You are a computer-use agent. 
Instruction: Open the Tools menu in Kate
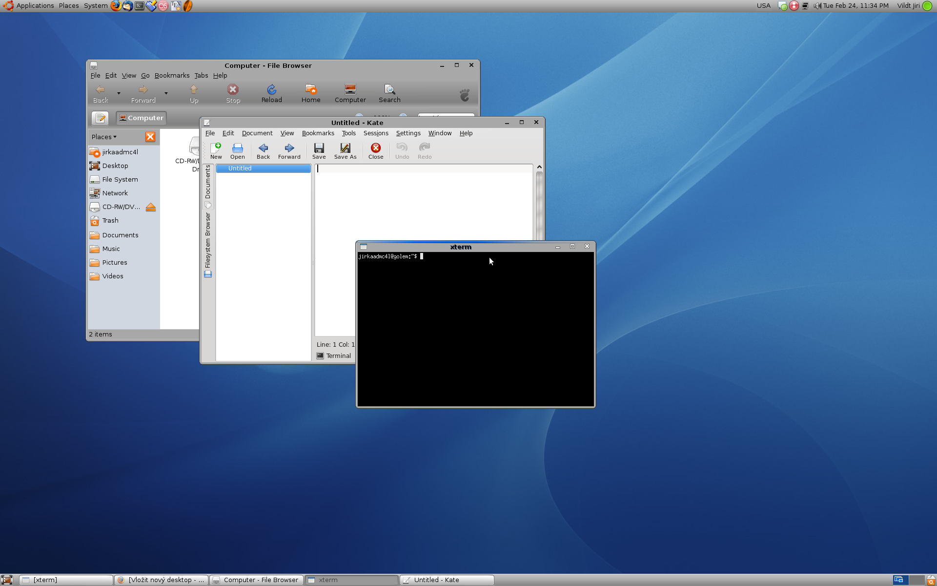[x=348, y=133]
